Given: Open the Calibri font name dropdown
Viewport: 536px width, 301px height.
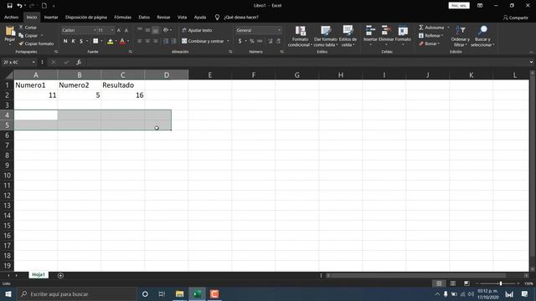Looking at the screenshot, I should [x=95, y=30].
